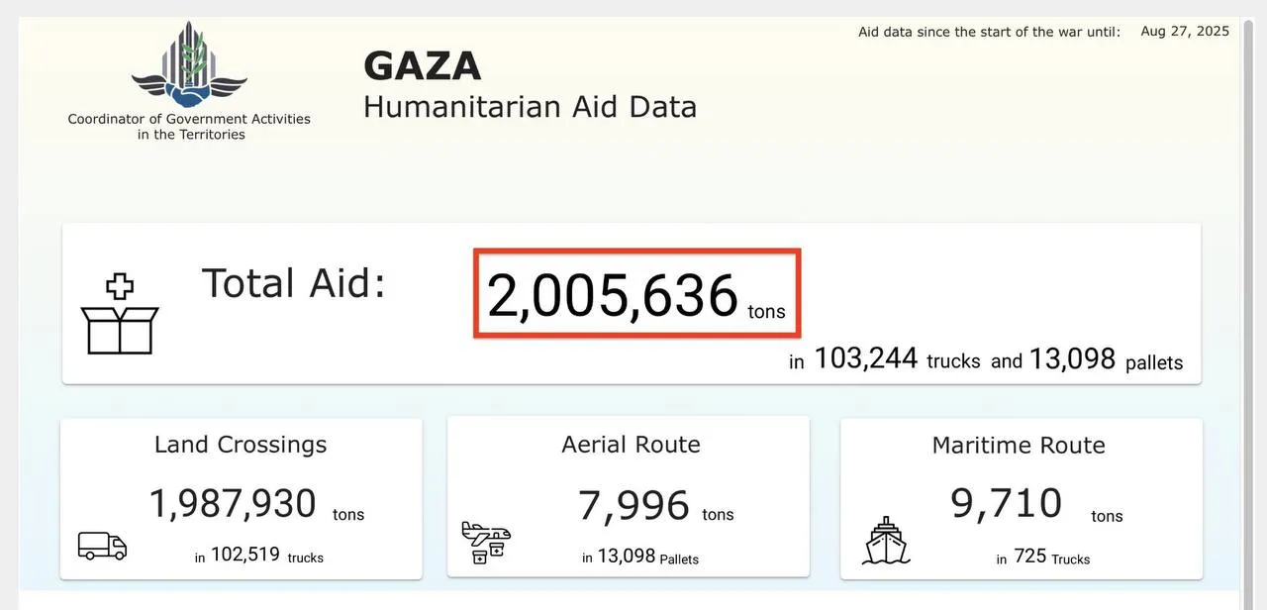The width and height of the screenshot is (1267, 610).
Task: Click the airplane icon in Aerial Route
Action: pyautogui.click(x=486, y=543)
